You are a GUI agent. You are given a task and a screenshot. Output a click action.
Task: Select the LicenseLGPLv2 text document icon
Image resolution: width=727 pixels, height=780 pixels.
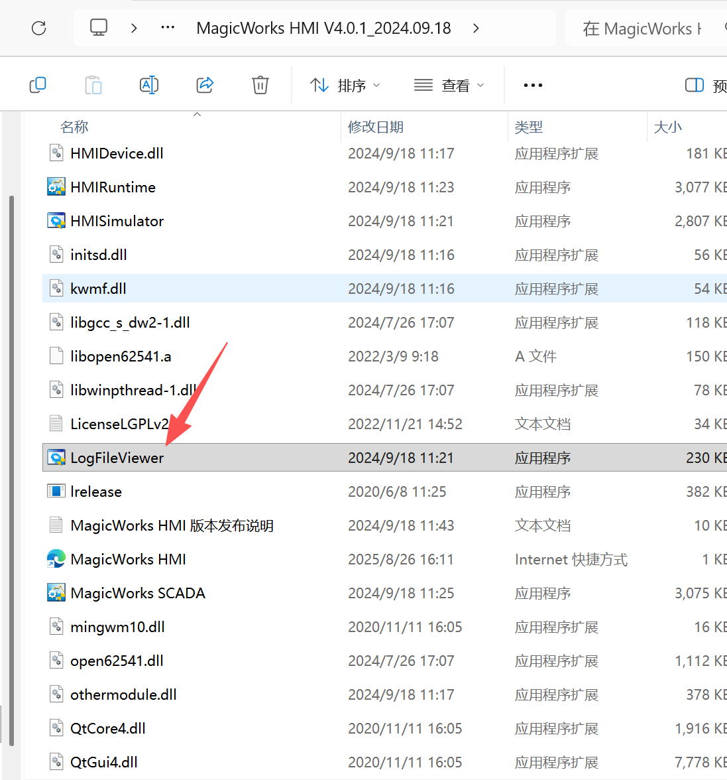click(x=56, y=423)
